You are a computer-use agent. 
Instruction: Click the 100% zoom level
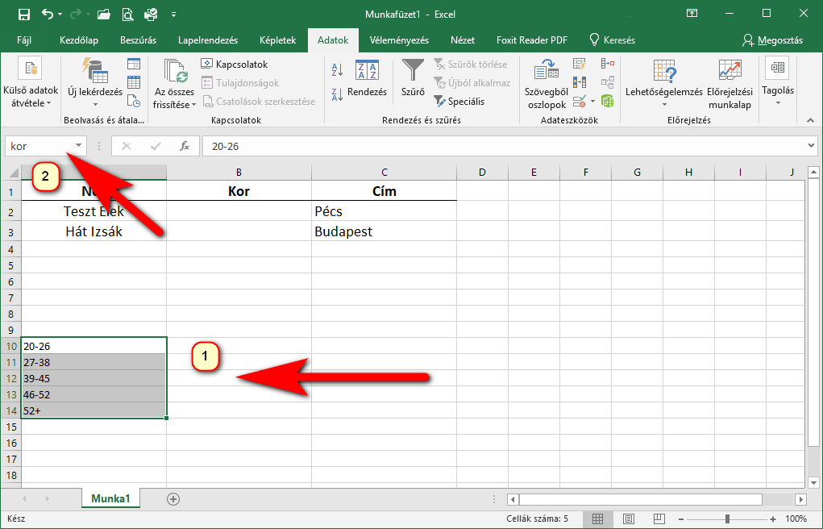click(796, 519)
